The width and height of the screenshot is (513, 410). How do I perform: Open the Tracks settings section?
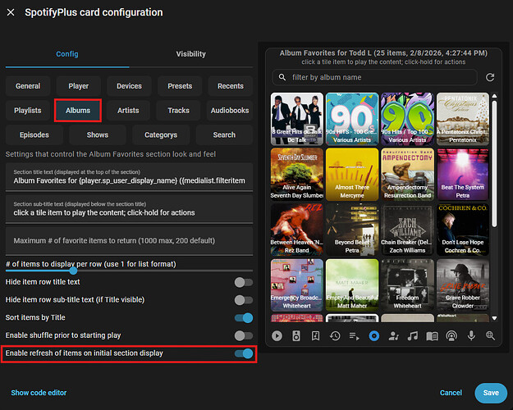[179, 111]
